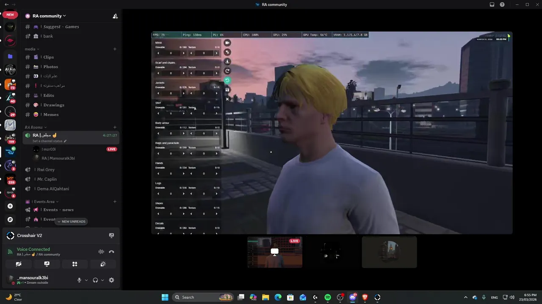Collapse the RA Rooms category
The image size is (542, 304).
(x=36, y=127)
